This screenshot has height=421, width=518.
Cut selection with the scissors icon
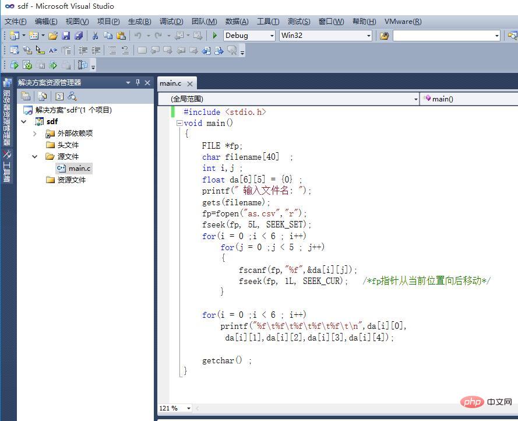(x=96, y=36)
